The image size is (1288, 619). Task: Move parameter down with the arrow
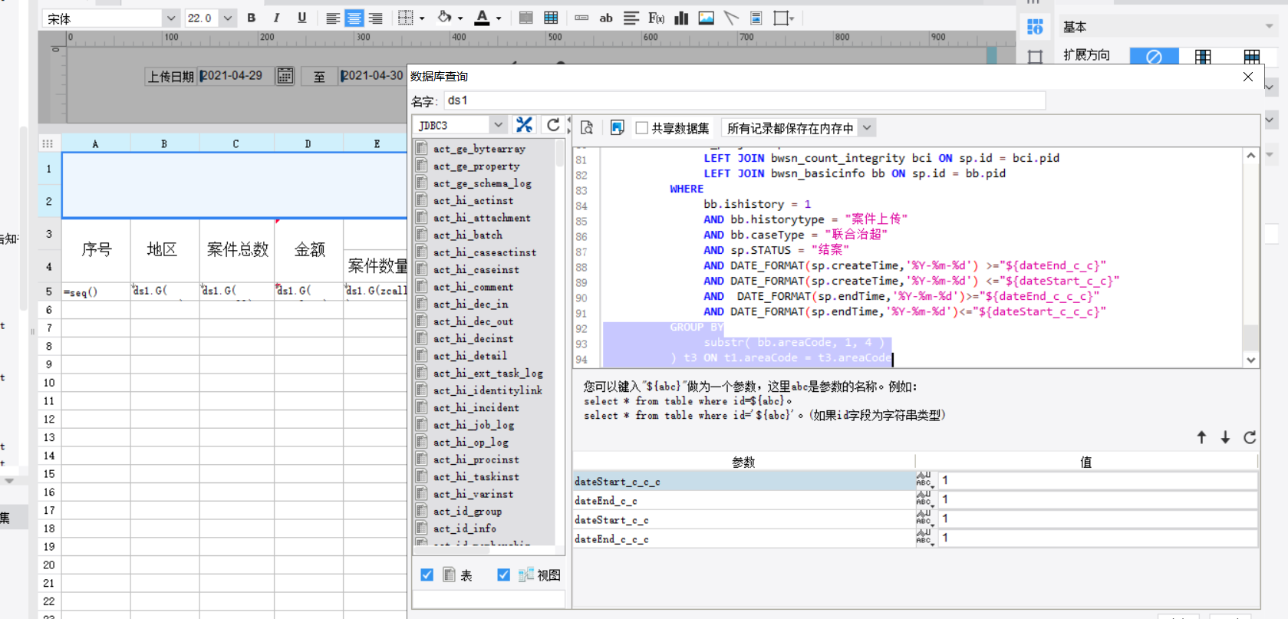[x=1225, y=437]
